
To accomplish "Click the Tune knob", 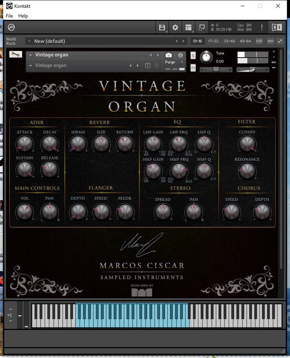I will [x=206, y=57].
